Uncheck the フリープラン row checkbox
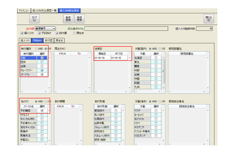 click(x=42, y=75)
